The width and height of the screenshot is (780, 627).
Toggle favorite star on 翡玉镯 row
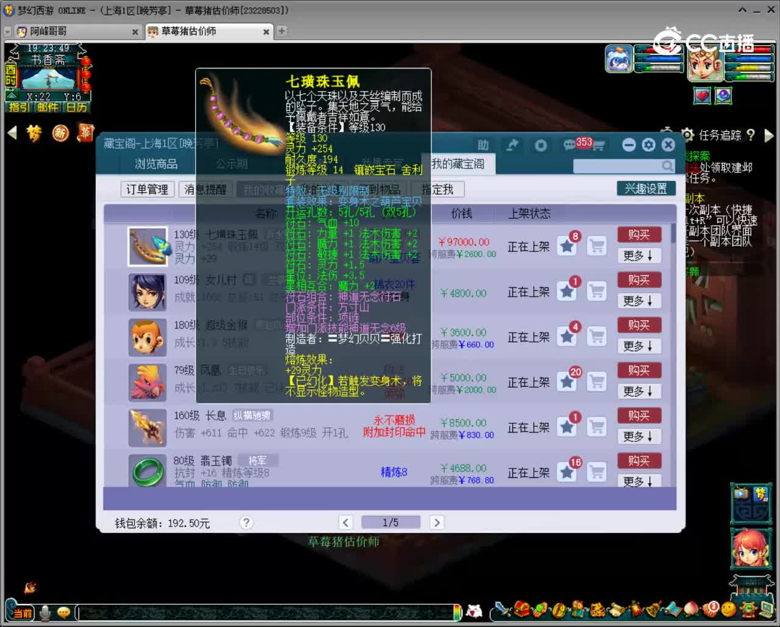coord(567,472)
